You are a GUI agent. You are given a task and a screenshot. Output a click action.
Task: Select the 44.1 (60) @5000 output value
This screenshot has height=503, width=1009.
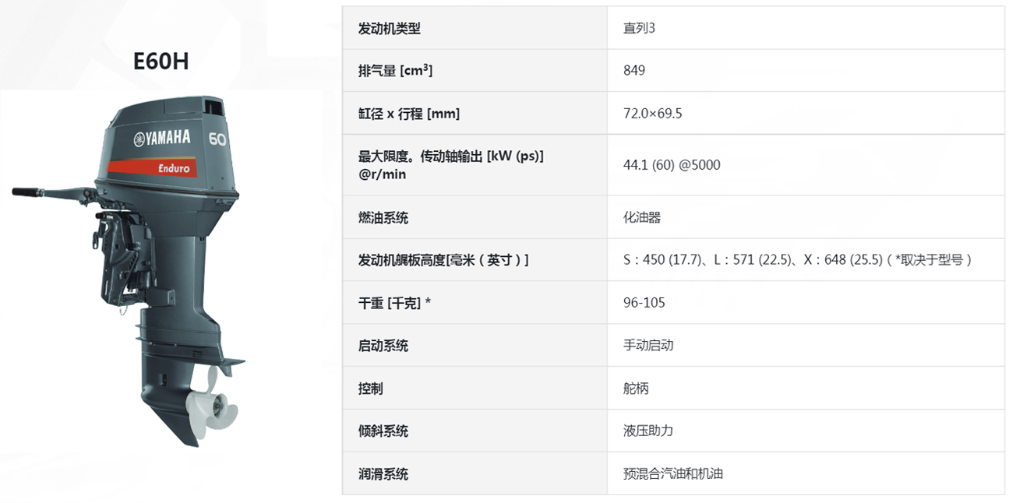coord(672,165)
